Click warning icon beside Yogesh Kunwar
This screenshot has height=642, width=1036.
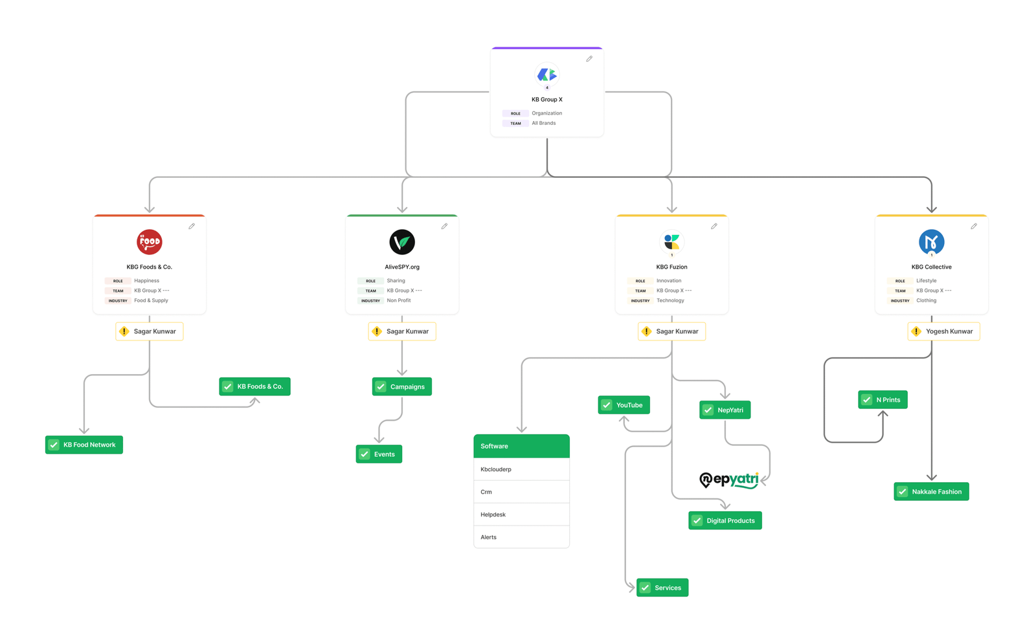click(916, 331)
